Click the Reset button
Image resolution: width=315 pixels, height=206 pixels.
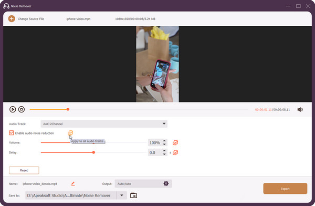(24, 170)
